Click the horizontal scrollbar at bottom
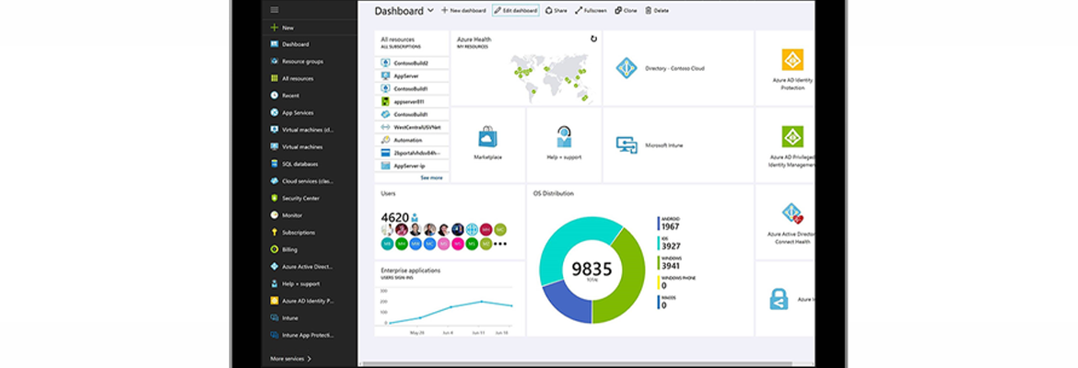The height and width of the screenshot is (368, 1078). coord(579,364)
